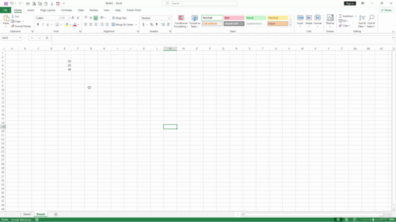Open the font size dropdown
The height and width of the screenshot is (222, 396).
click(69, 18)
